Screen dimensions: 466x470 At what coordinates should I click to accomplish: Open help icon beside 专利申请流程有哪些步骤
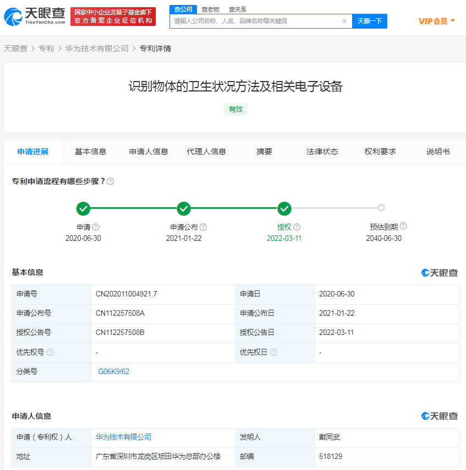(110, 181)
